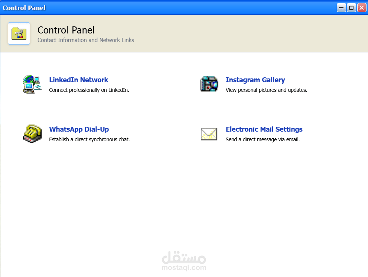
Task: Maximize the Control Panel window
Action: point(351,8)
